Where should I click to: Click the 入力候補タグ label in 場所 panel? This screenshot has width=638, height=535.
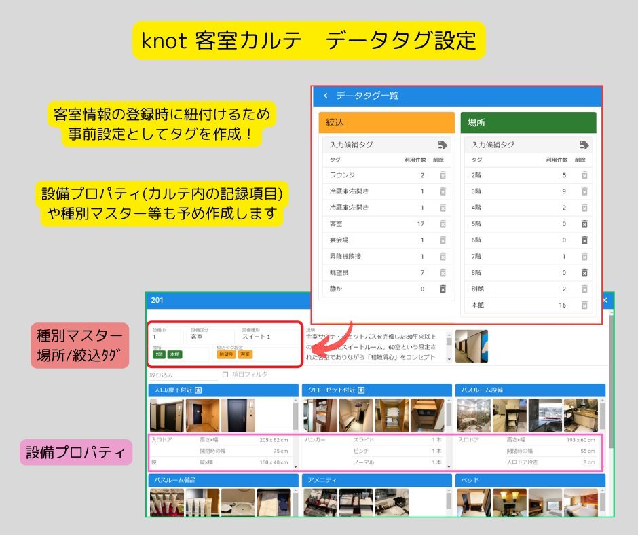[493, 145]
